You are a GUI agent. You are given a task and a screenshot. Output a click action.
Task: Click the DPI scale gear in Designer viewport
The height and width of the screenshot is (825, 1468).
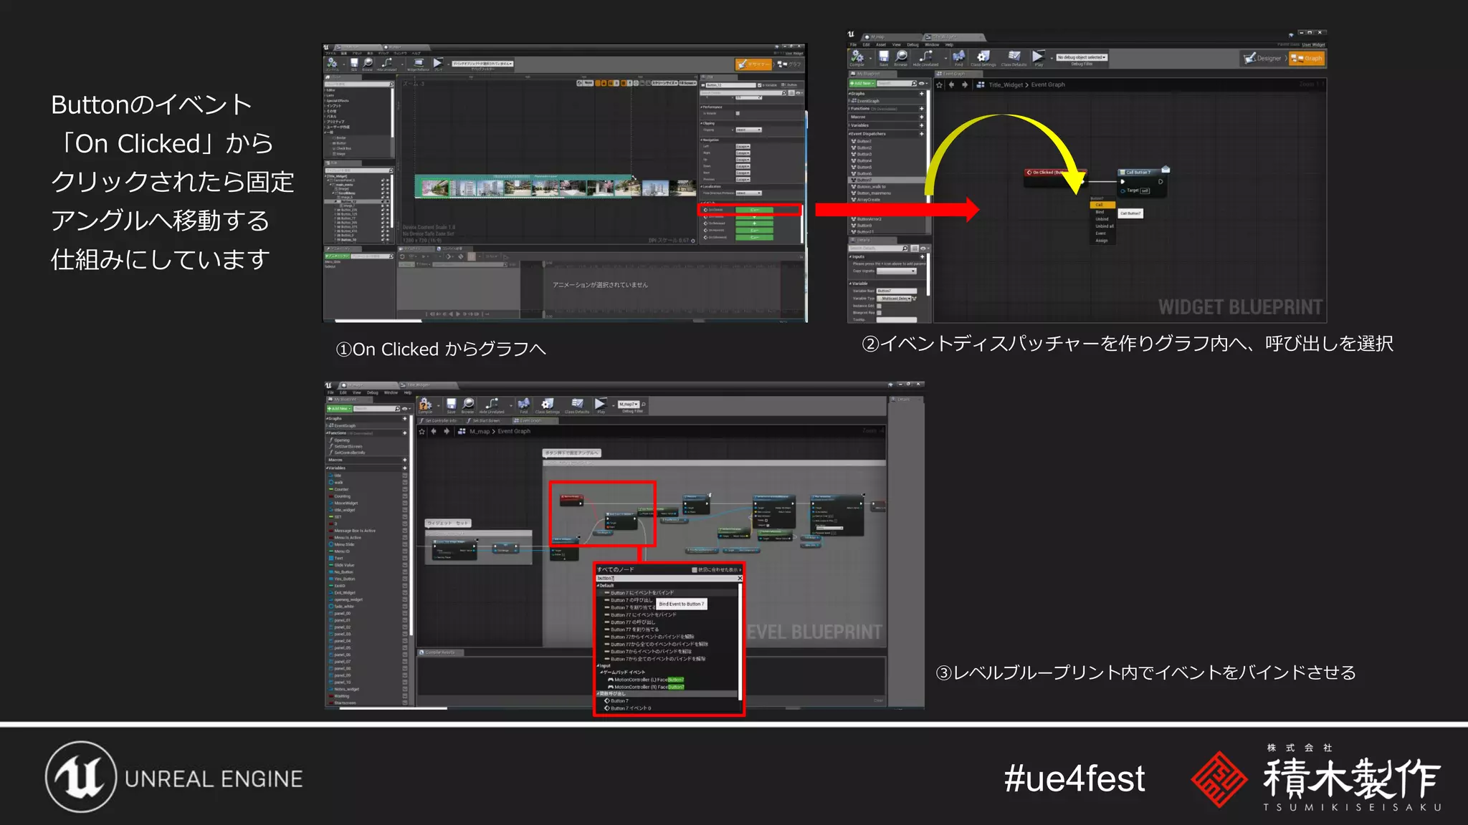[694, 241]
